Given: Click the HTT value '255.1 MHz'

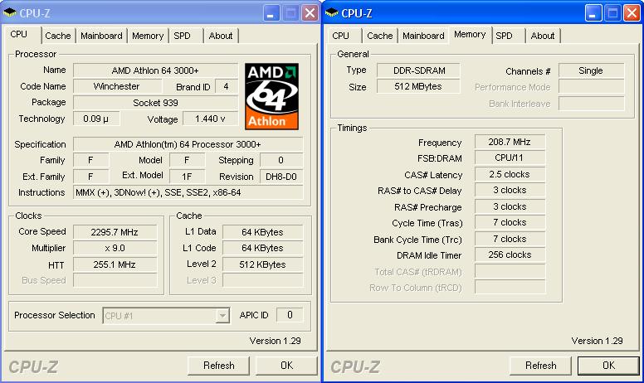Looking at the screenshot, I should point(115,264).
